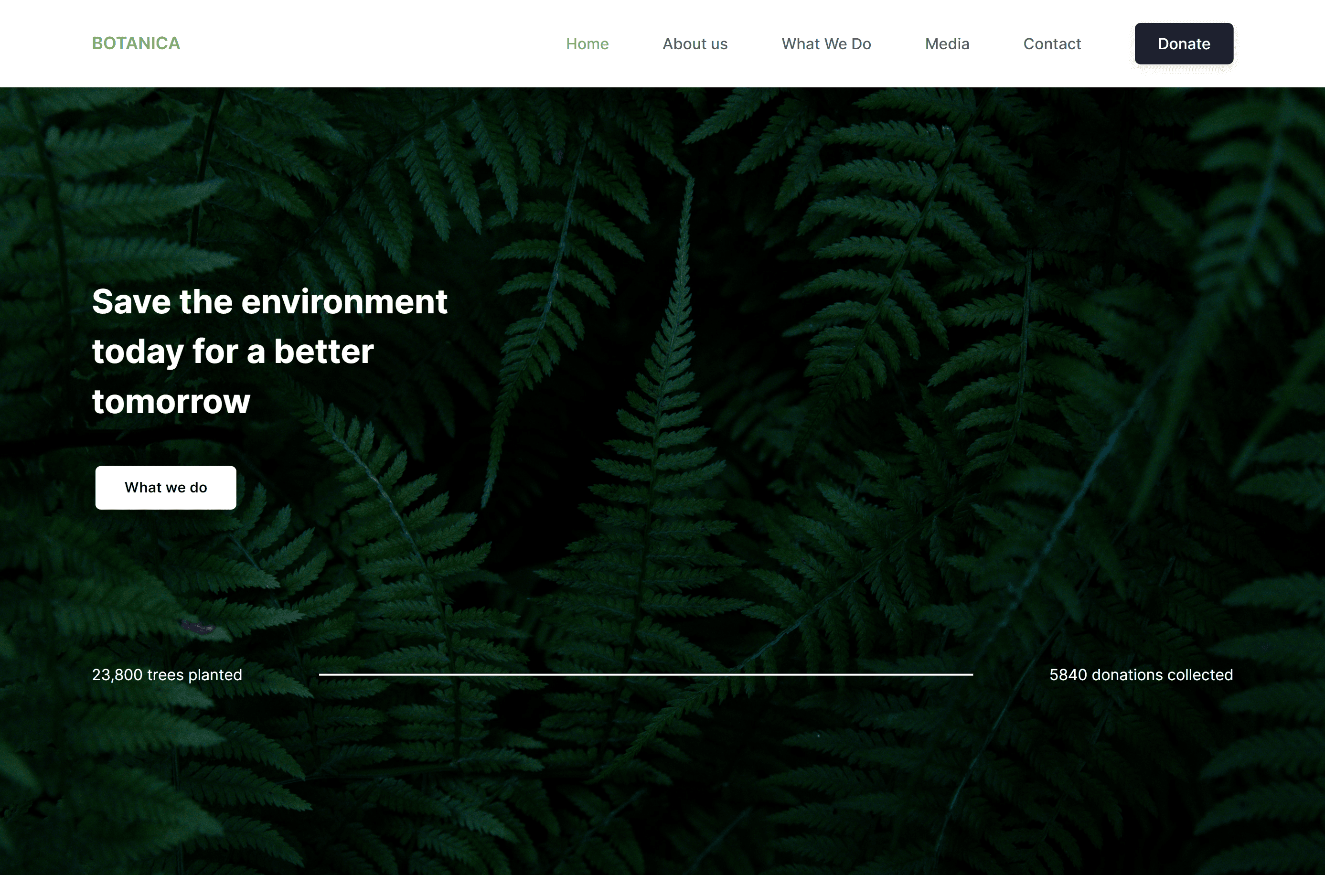The image size is (1325, 875).
Task: Click the 'Save the environment' headline line
Action: coord(269,302)
